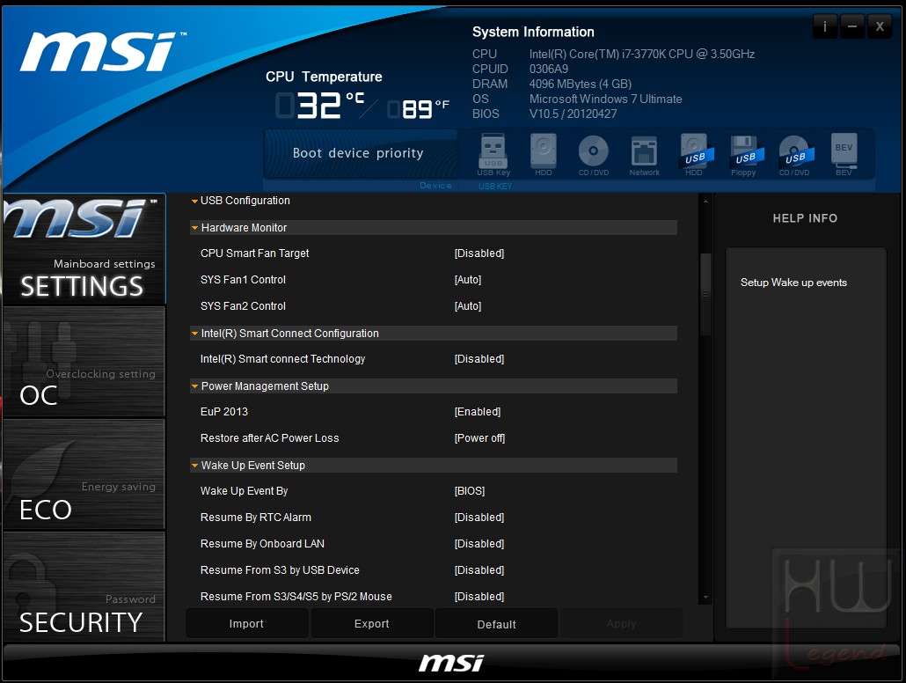Viewport: 906px width, 683px height.
Task: Collapse the Wake Up Event Setup section
Action: (x=194, y=466)
